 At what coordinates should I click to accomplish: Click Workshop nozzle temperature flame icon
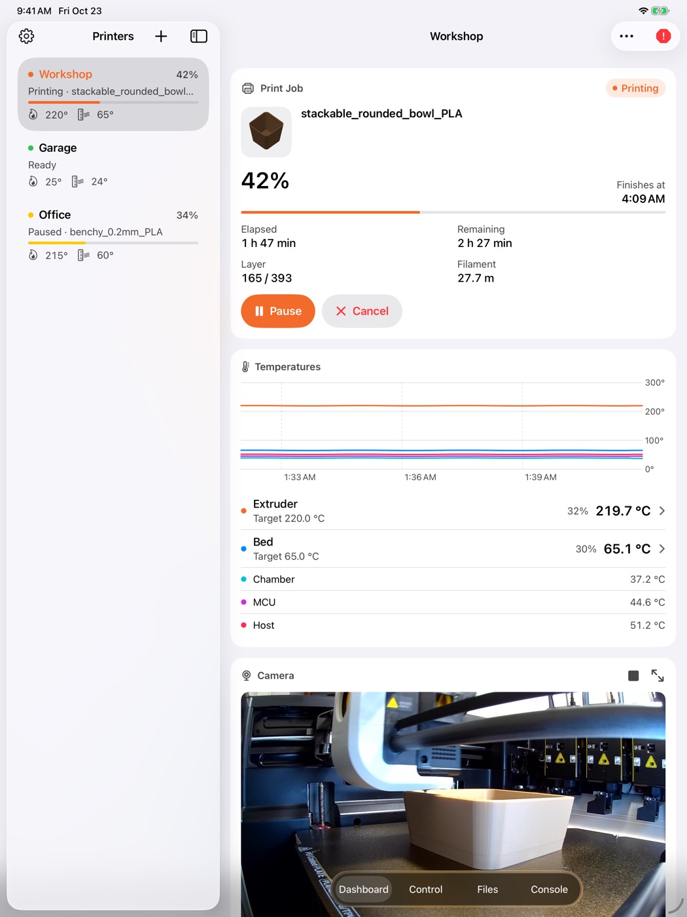(33, 115)
